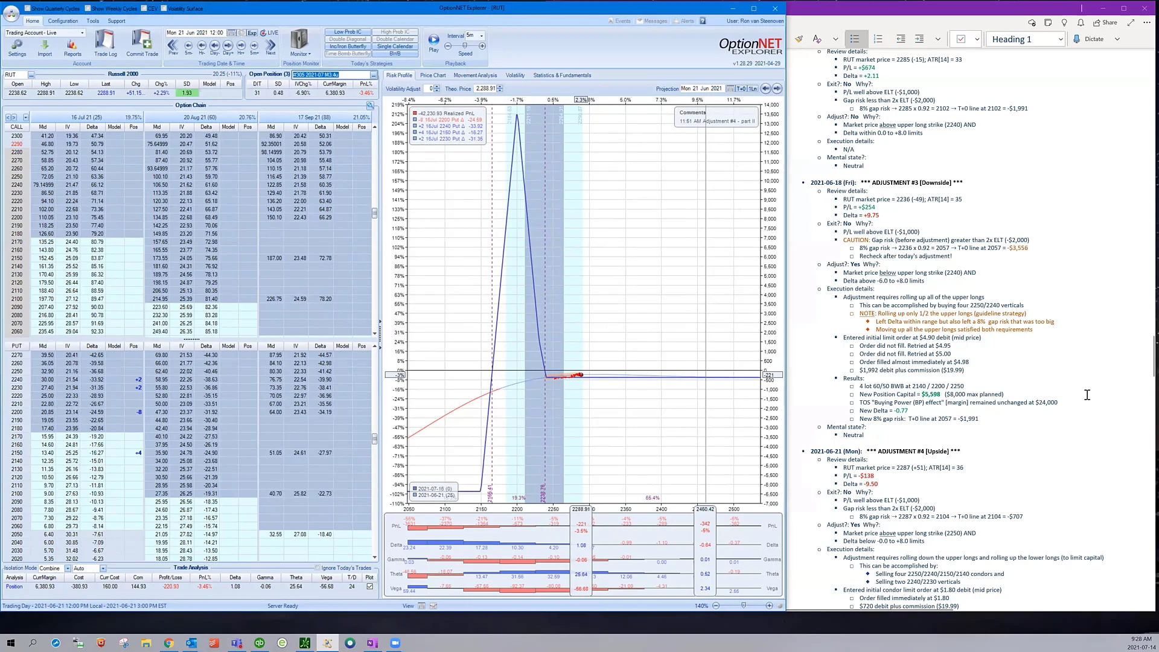The image size is (1159, 652).
Task: Select Inc/Iron Butterfly strategy
Action: click(x=348, y=46)
